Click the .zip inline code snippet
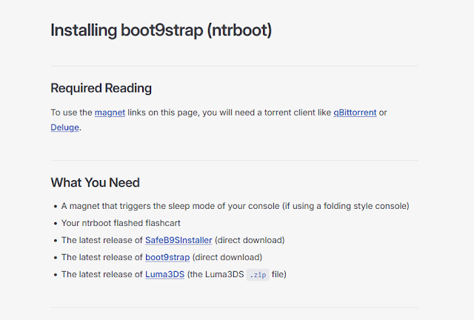474x320 pixels. [256, 275]
